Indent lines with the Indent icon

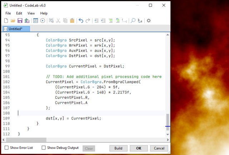click(96, 21)
